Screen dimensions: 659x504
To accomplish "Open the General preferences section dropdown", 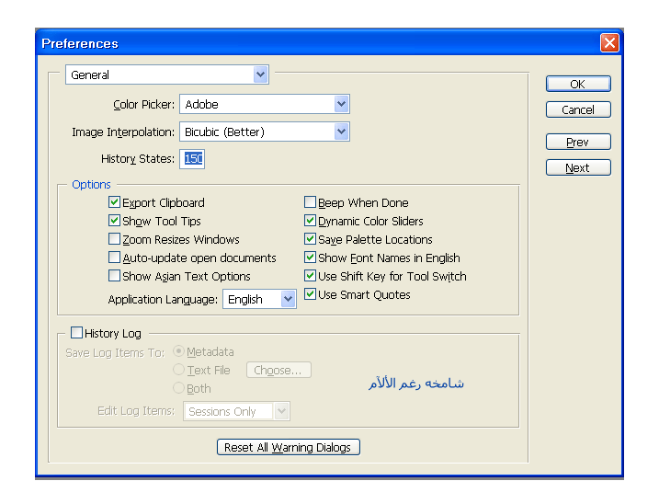I will [x=260, y=74].
